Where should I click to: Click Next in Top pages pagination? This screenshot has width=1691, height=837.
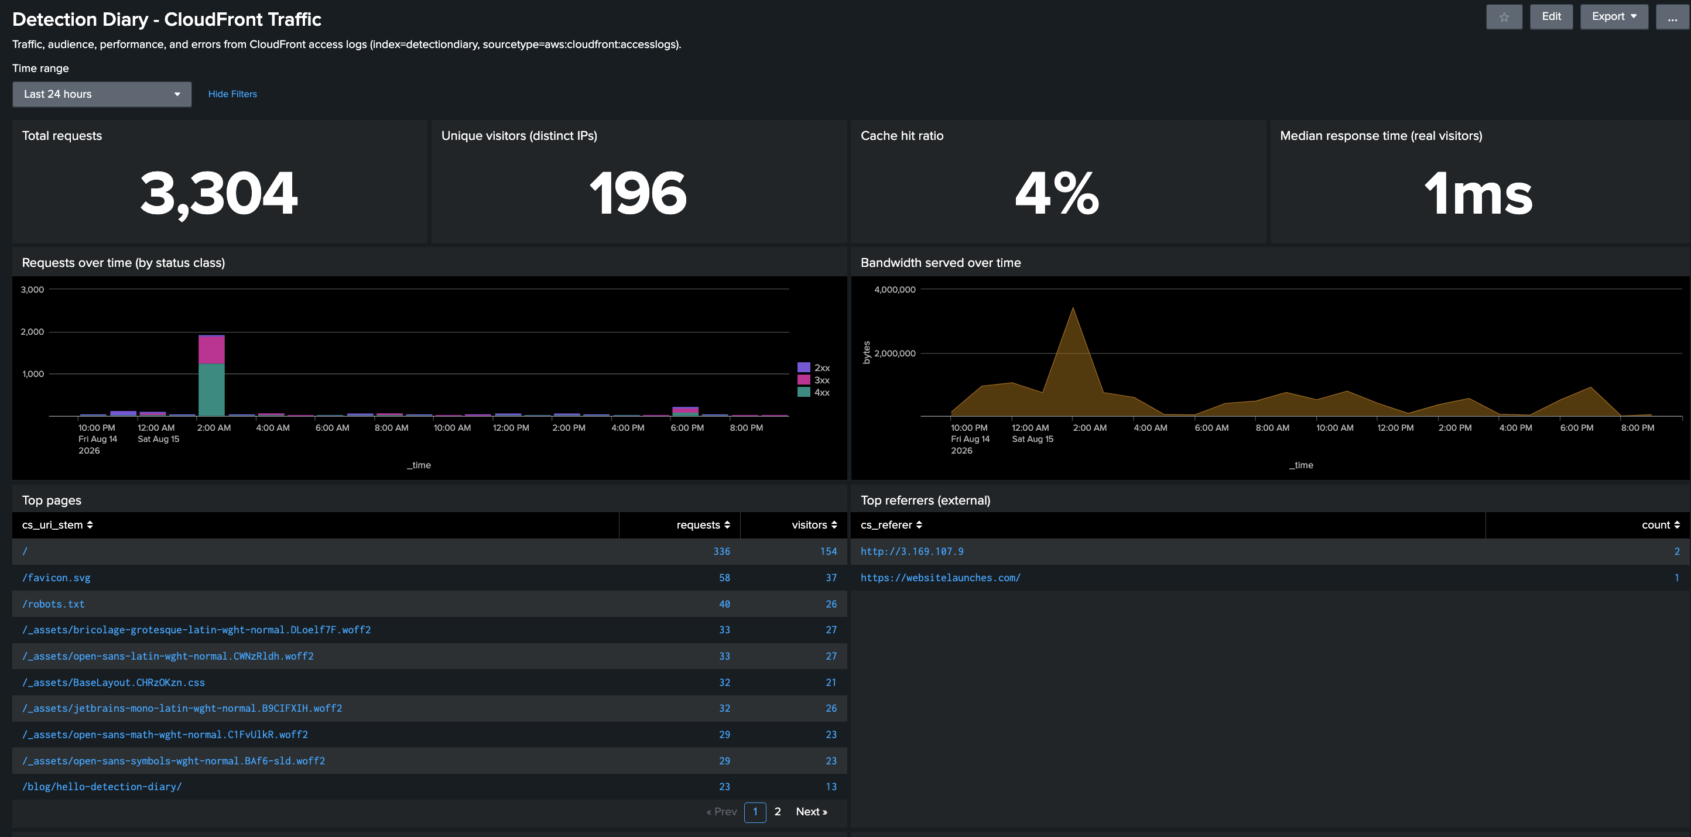tap(812, 811)
